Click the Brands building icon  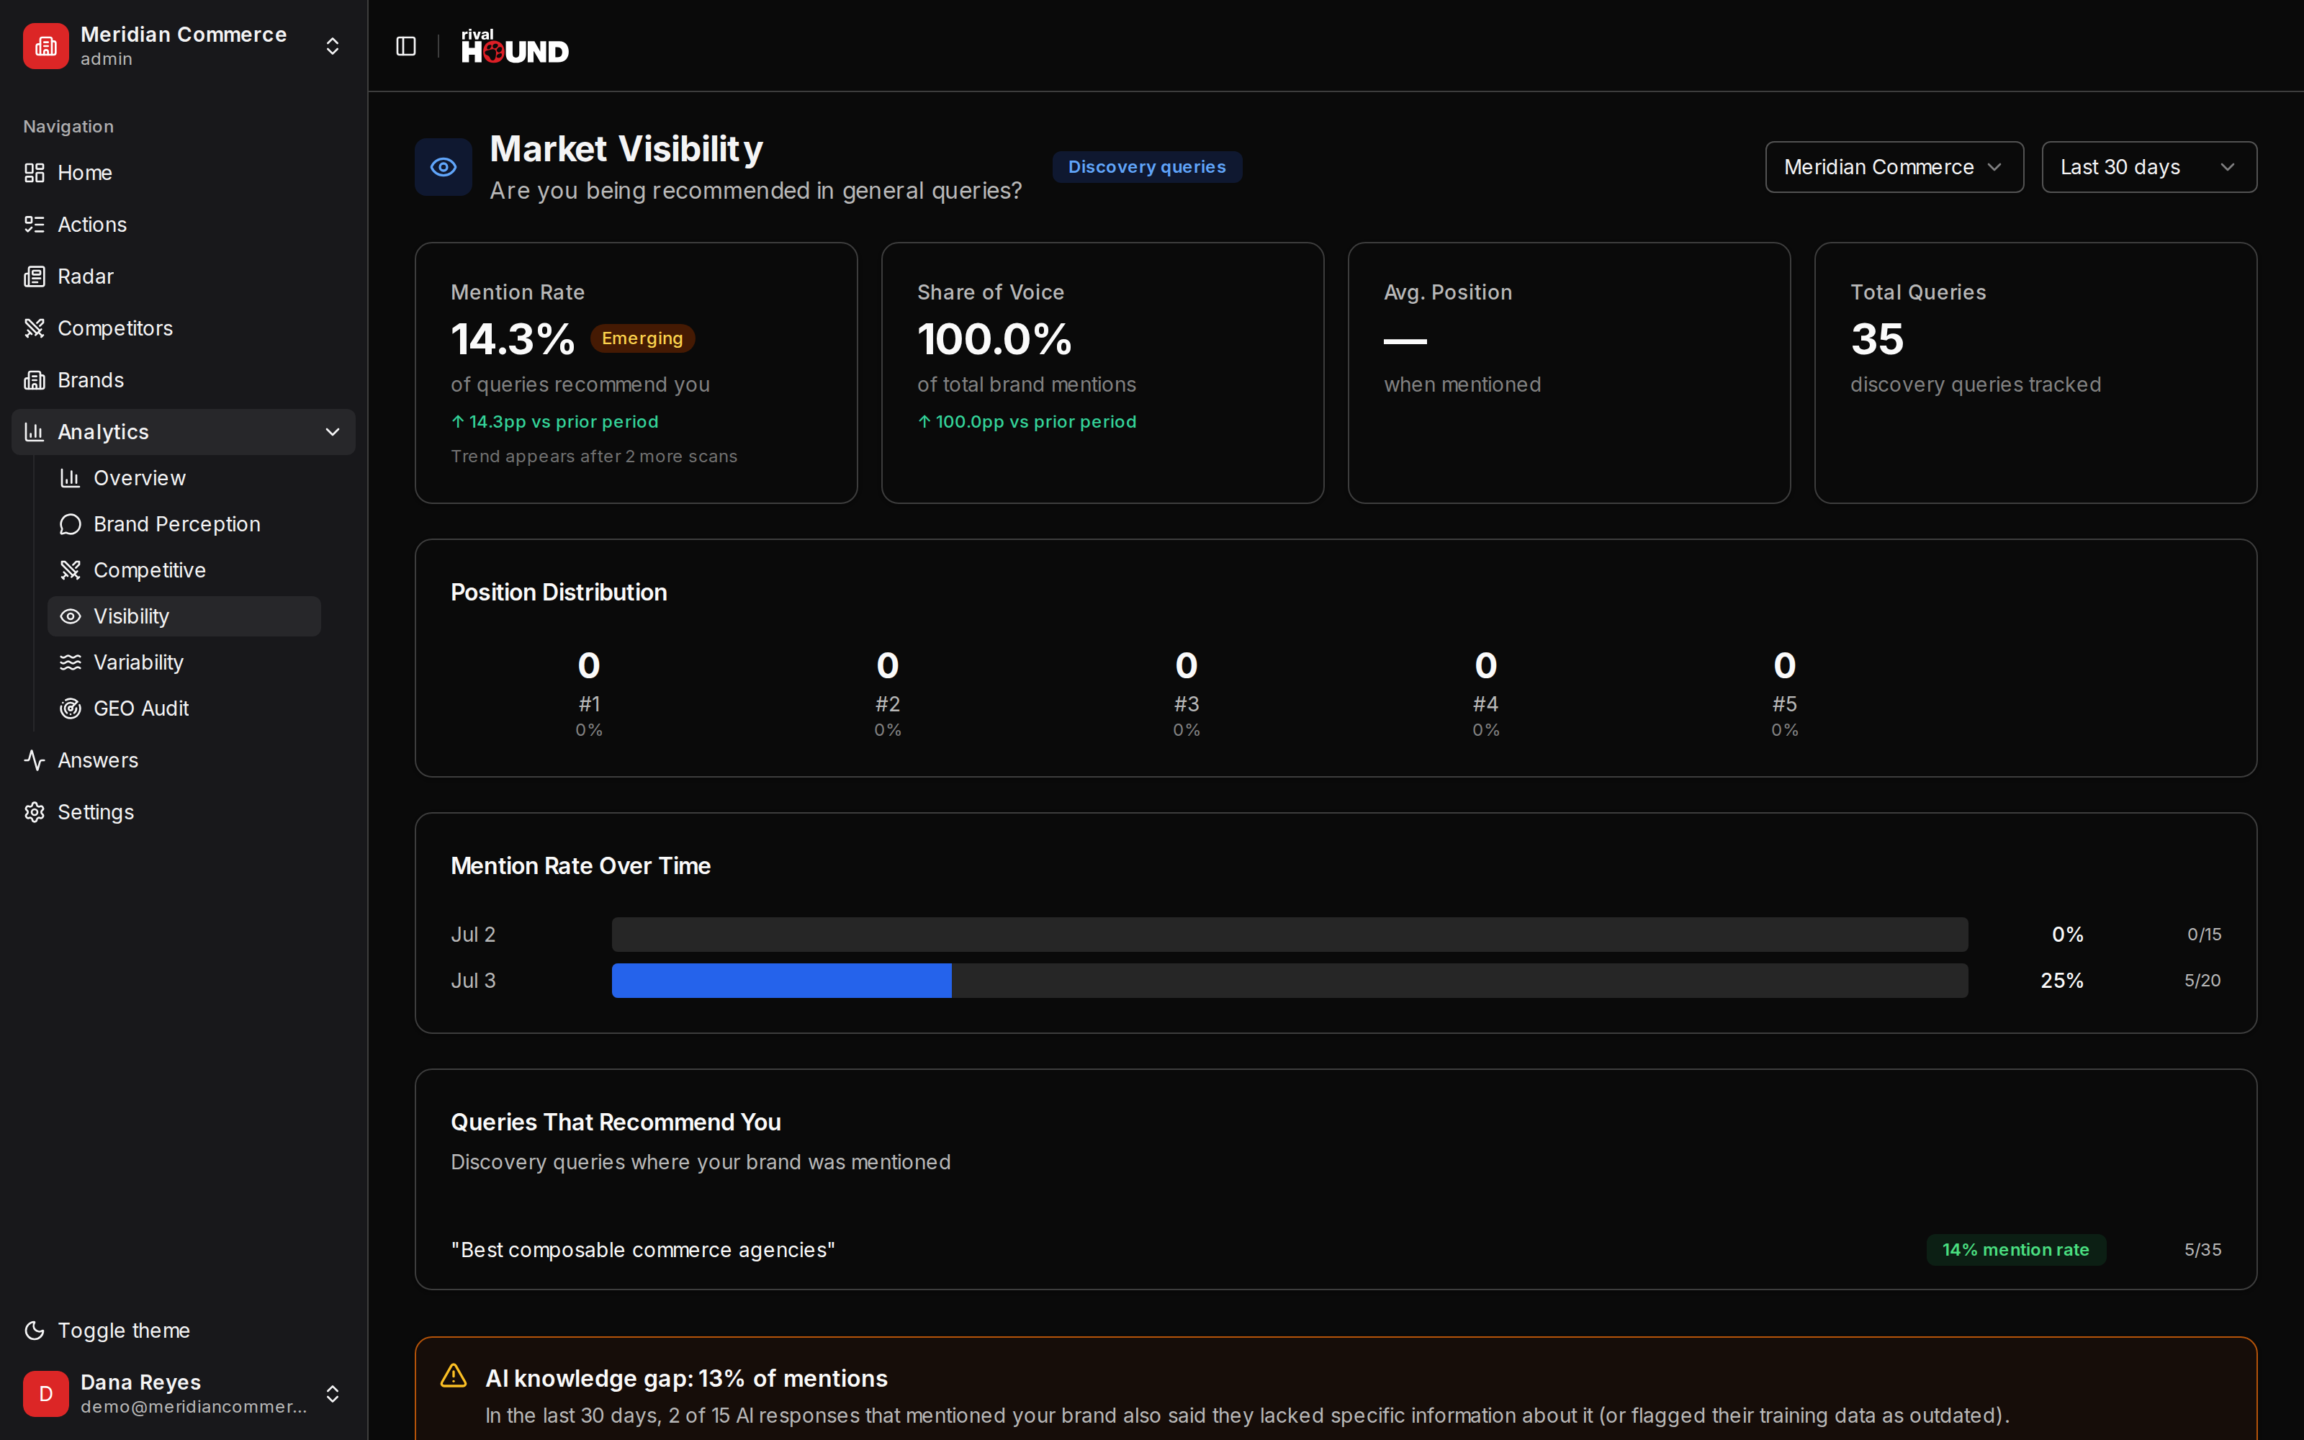click(35, 380)
